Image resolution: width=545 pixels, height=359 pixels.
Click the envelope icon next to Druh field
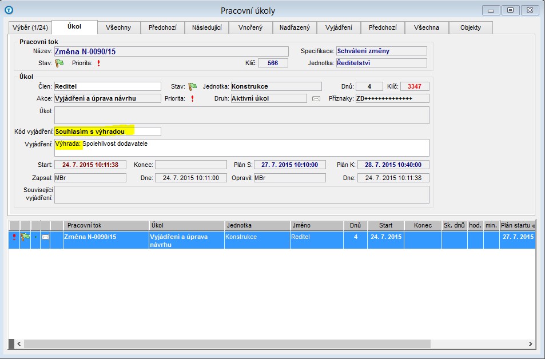tap(316, 99)
